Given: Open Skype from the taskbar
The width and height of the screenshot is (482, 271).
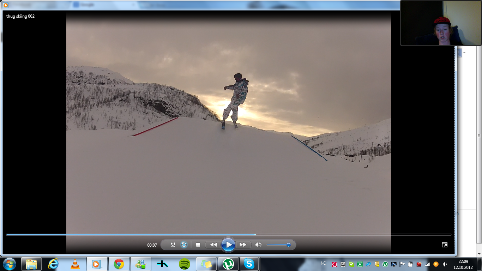Looking at the screenshot, I should [249, 264].
